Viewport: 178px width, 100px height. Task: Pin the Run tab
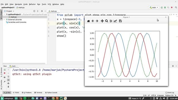pyautogui.click(x=4, y=81)
